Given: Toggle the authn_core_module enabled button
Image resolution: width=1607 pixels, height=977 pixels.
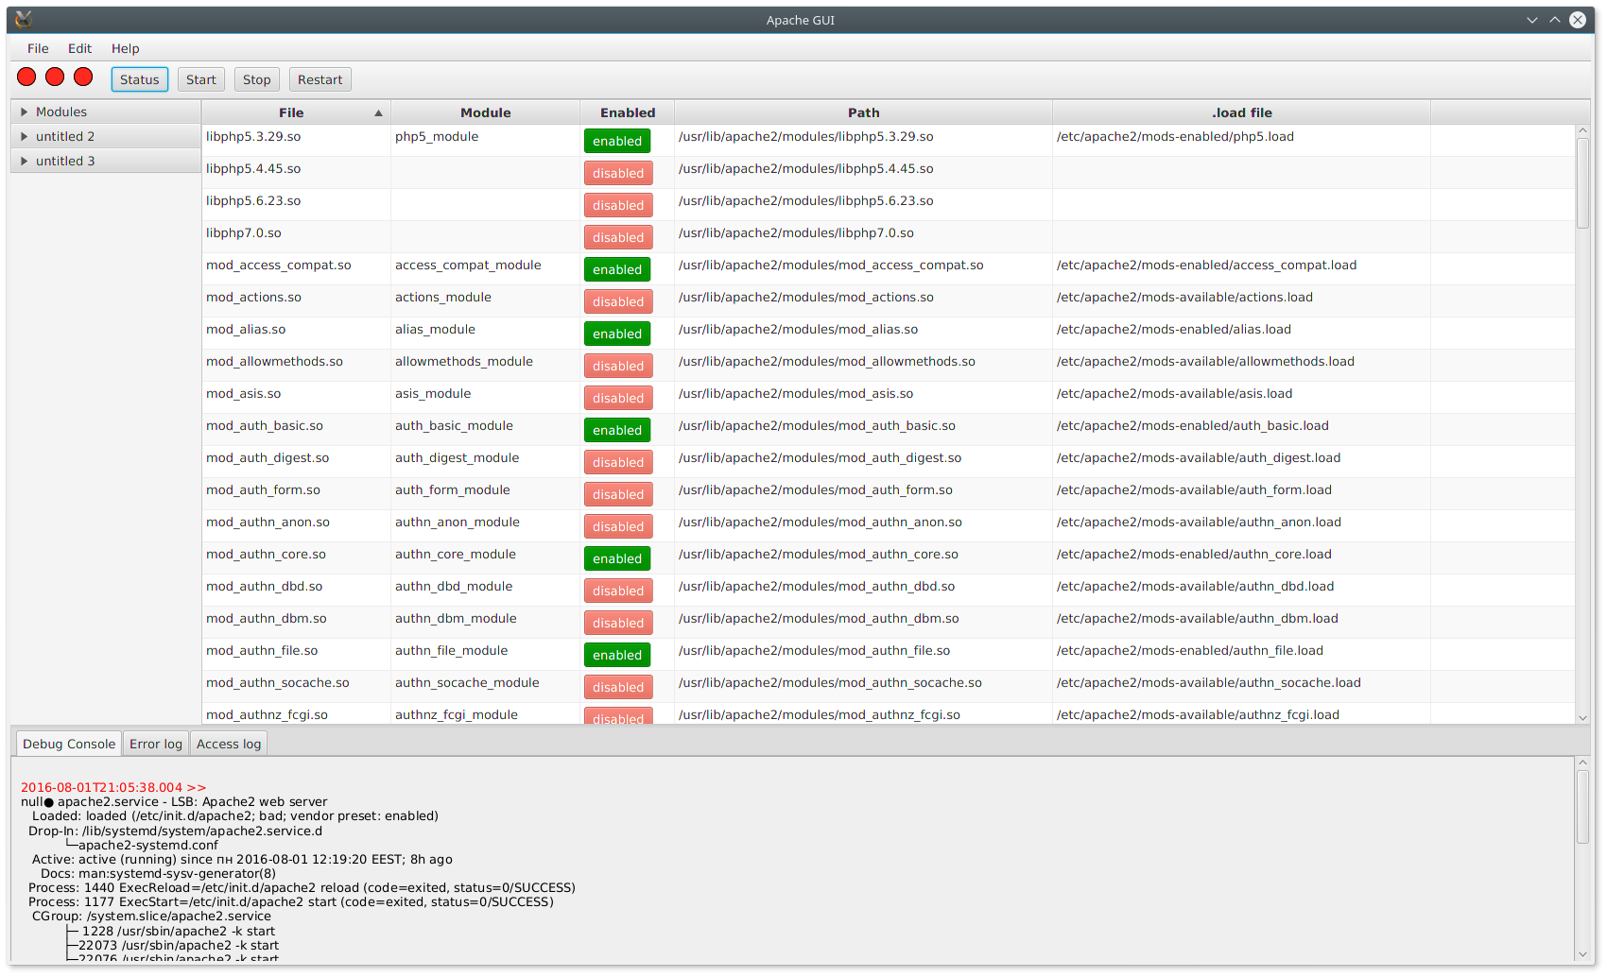Looking at the screenshot, I should point(617,558).
